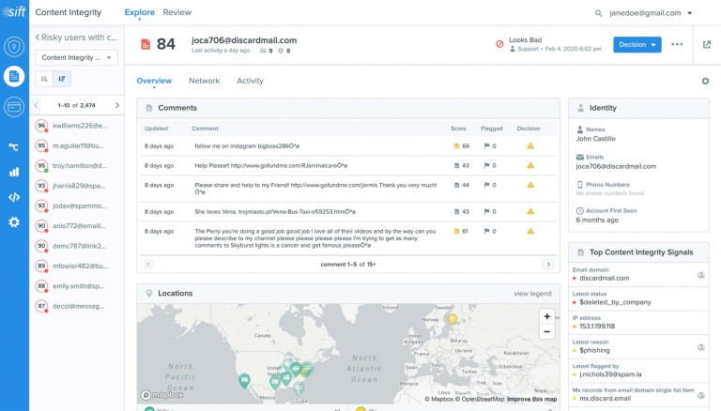Open the shield account defense icon in sidebar
This screenshot has height=411, width=721.
14,46
